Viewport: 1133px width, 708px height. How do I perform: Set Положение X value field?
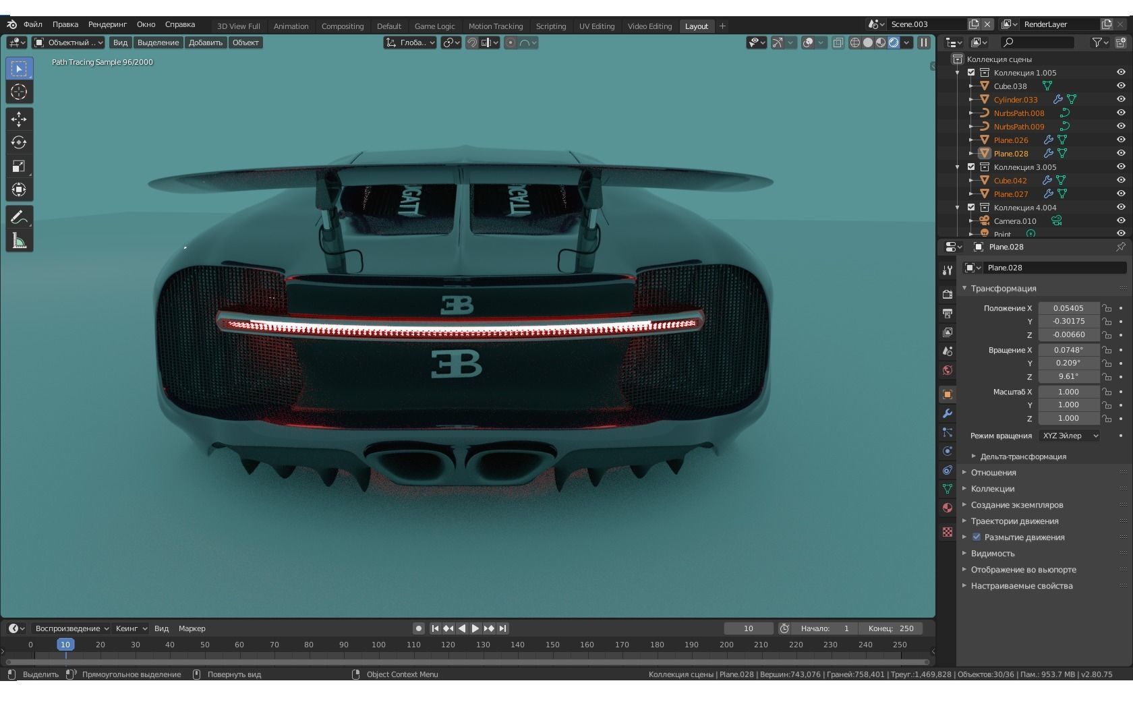(x=1070, y=308)
